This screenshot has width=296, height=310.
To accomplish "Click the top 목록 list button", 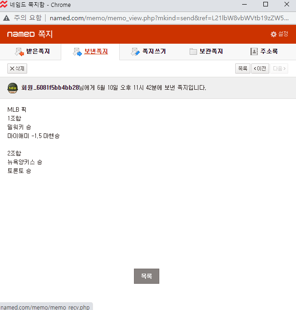I will click(x=243, y=69).
